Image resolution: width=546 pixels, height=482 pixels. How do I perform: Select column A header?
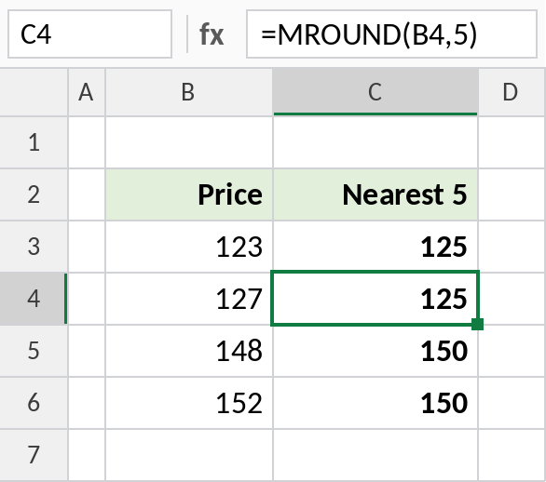(87, 92)
